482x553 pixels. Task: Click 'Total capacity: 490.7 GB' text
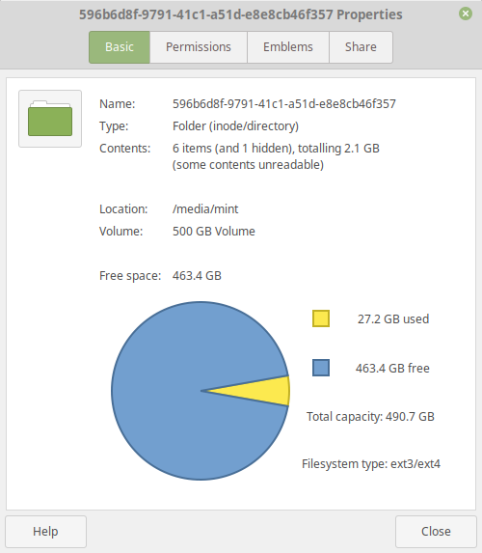pyautogui.click(x=370, y=417)
